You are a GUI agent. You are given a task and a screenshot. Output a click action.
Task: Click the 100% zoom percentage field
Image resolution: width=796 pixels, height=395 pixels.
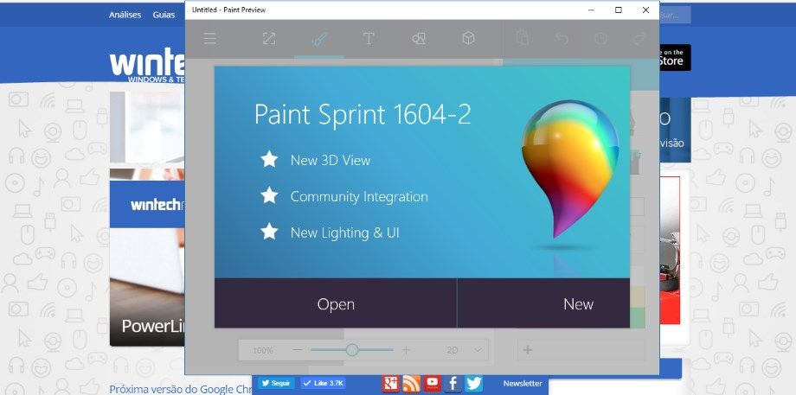[263, 350]
